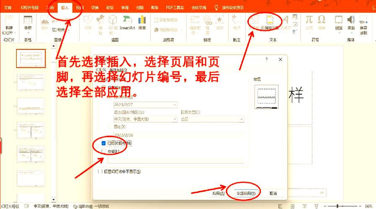Click the 图表 (Chart) icon

tap(142, 20)
